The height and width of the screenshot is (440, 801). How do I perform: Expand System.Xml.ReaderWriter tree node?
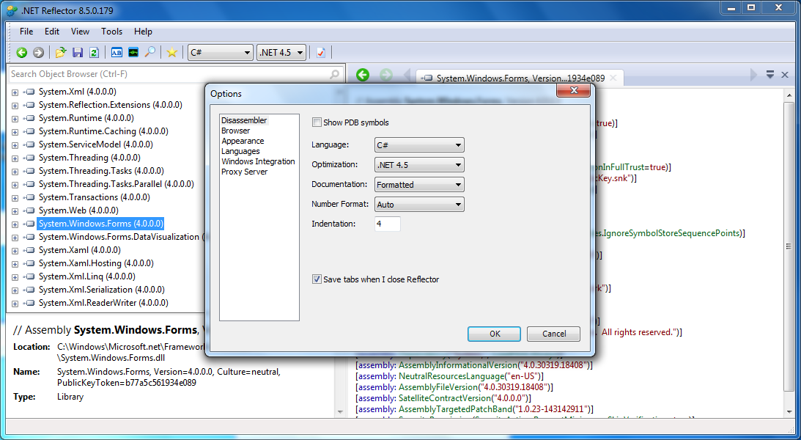click(15, 304)
